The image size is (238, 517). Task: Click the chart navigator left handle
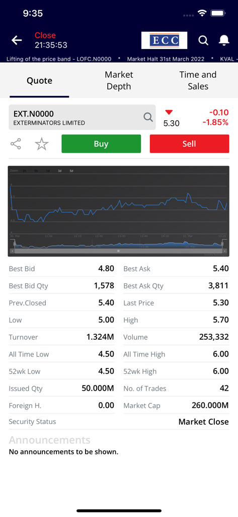pos(15,244)
